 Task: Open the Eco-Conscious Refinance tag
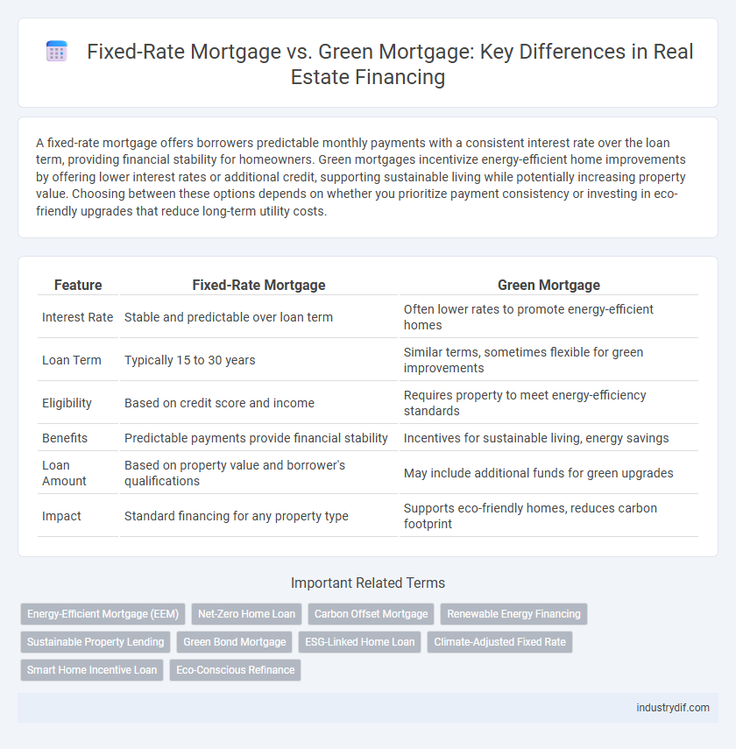coord(235,669)
